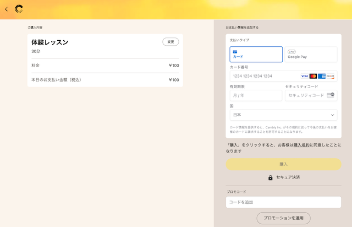Click the American Express logo

tap(322, 76)
